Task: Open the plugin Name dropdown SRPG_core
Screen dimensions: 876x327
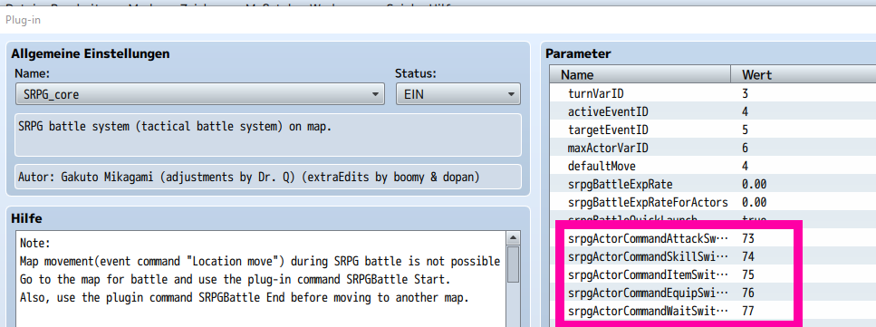Action: pos(200,94)
